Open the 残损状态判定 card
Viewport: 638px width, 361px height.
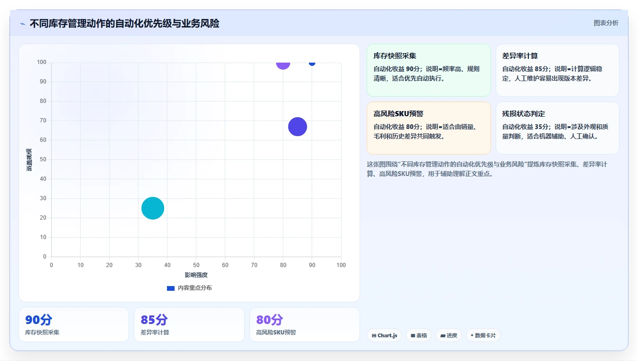click(557, 128)
